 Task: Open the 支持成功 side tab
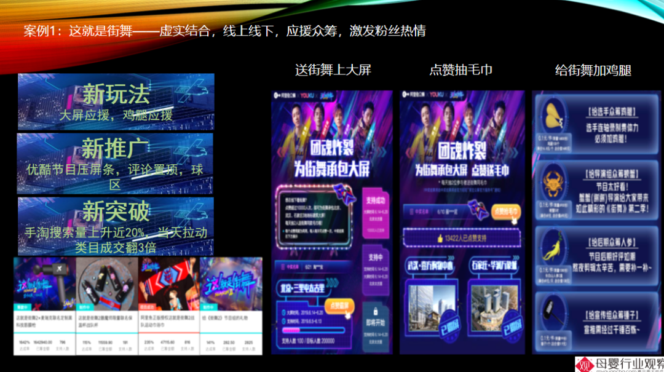point(375,212)
